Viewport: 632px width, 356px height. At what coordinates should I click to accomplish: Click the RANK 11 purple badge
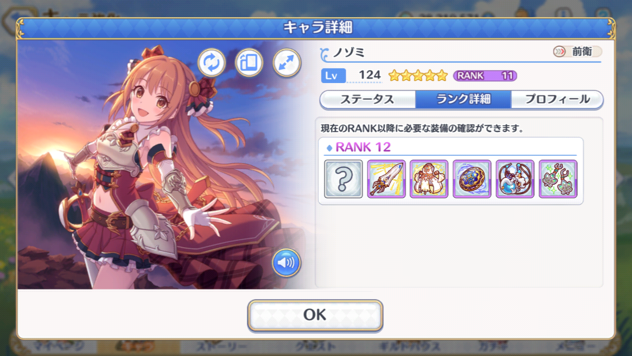point(485,76)
